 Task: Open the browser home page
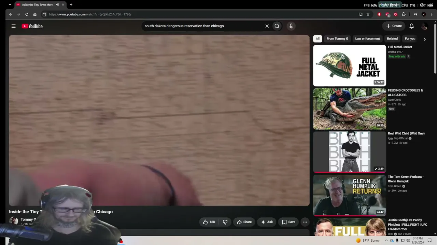point(35,14)
